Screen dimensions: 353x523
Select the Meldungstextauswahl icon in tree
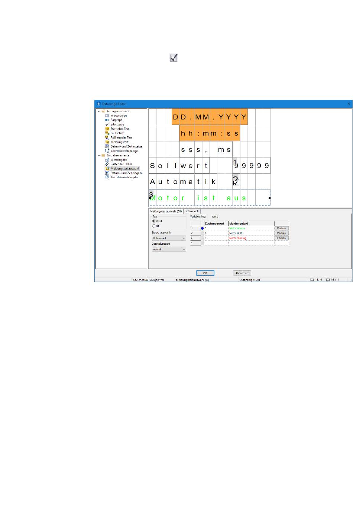107,168
